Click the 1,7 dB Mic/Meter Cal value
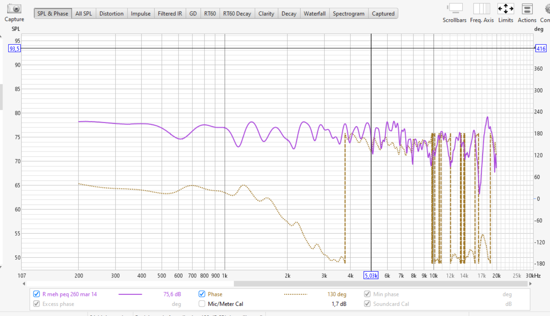The height and width of the screenshot is (316, 550). pos(339,304)
